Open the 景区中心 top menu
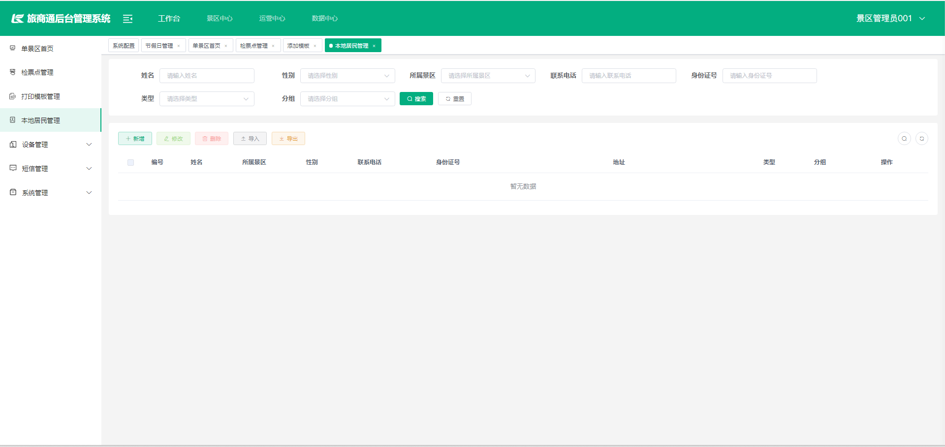Image resolution: width=945 pixels, height=447 pixels. [x=220, y=18]
